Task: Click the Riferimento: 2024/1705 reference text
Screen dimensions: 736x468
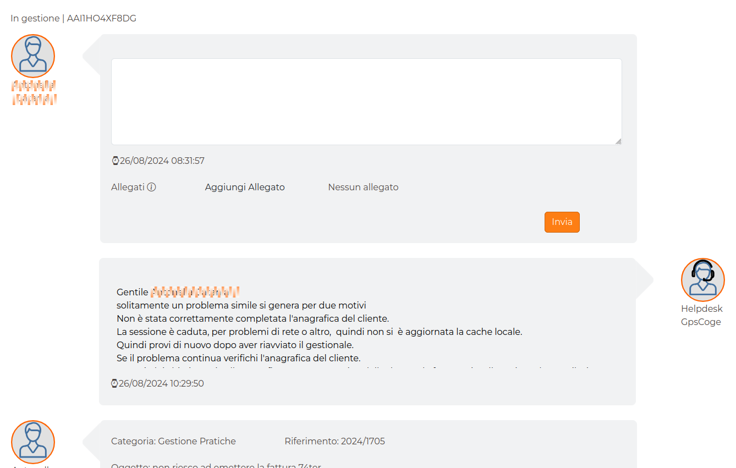Action: pos(335,441)
